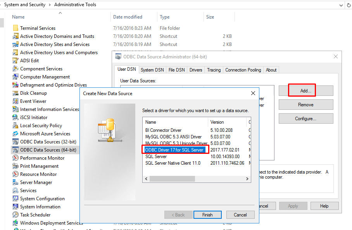Select the Terminal Services folder icon

[16, 28]
